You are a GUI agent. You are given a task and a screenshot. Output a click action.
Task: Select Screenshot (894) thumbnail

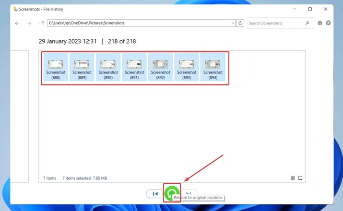pos(213,67)
